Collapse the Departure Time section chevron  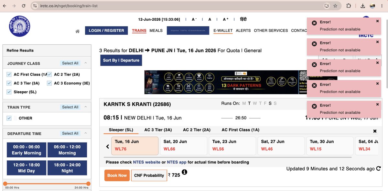tap(86, 133)
